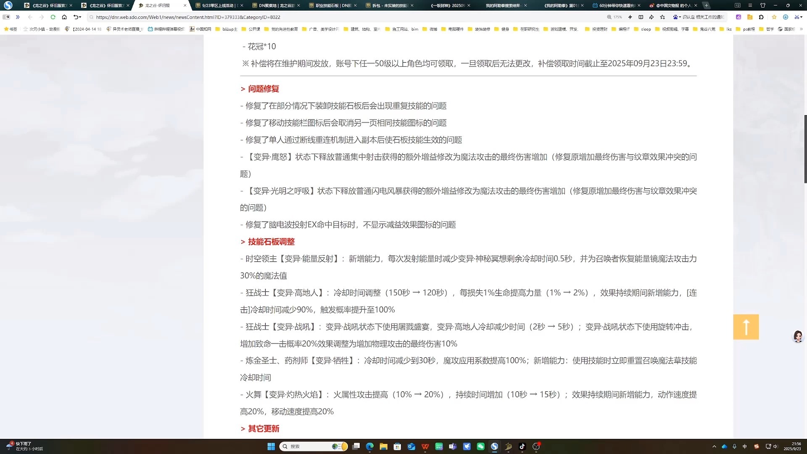Image resolution: width=807 pixels, height=454 pixels.
Task: Toggle speed mode lightning icon
Action: click(630, 17)
